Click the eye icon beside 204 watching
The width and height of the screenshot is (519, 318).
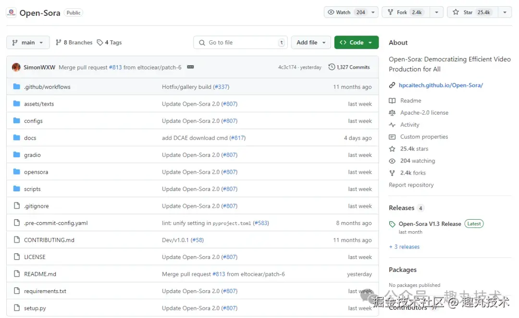click(x=392, y=161)
